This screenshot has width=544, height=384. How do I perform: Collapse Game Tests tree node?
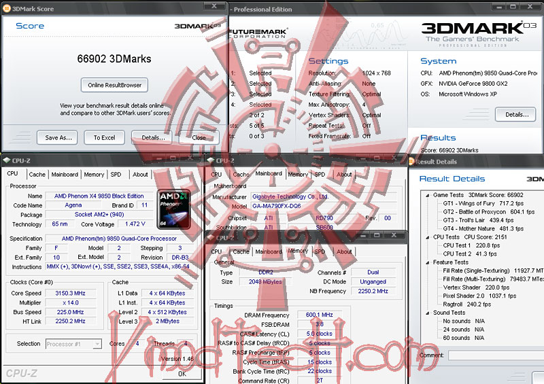click(428, 195)
